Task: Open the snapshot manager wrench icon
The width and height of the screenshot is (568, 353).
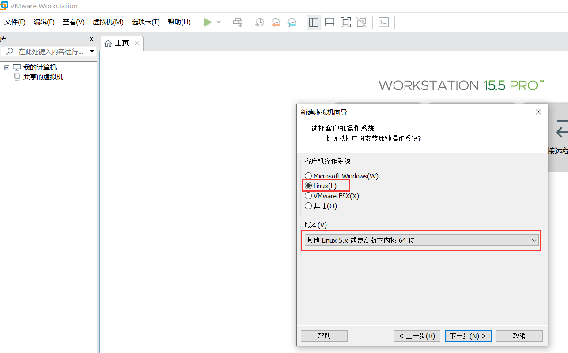Action: [292, 22]
